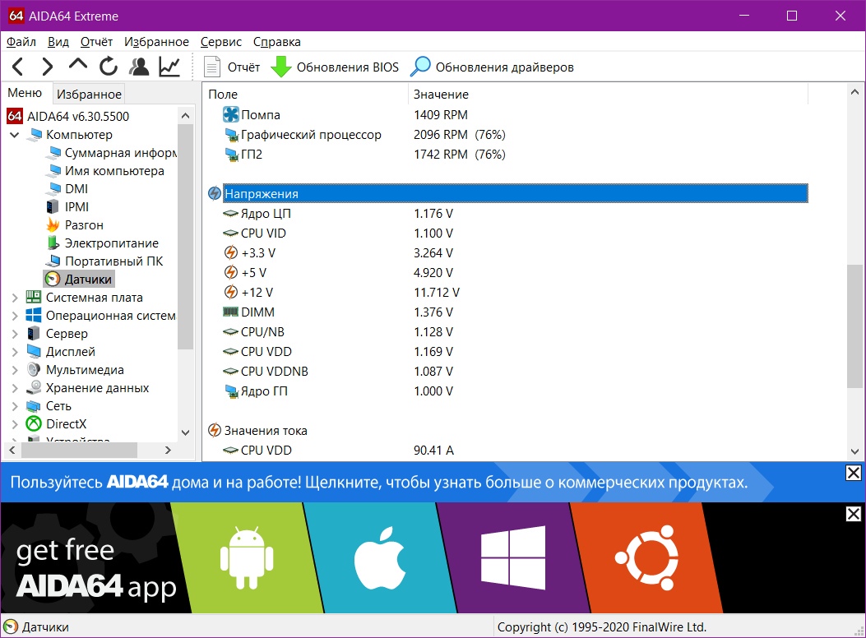The width and height of the screenshot is (866, 638).
Task: Click the Apple logo in the ad
Action: pos(380,558)
